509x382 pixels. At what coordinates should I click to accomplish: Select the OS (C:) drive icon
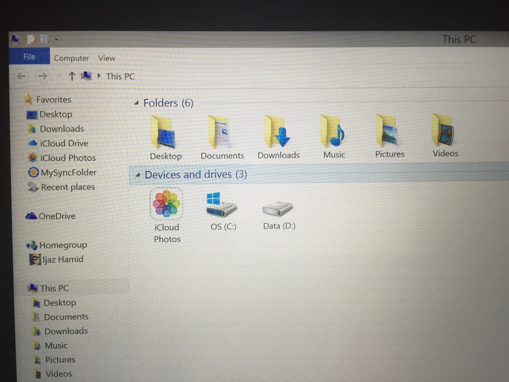click(221, 204)
